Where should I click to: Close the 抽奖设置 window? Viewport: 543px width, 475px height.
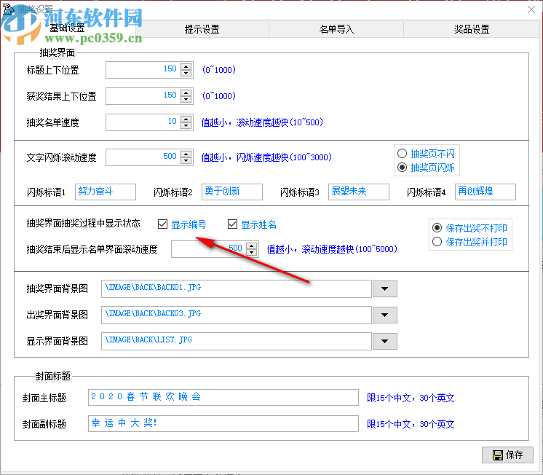tap(531, 9)
